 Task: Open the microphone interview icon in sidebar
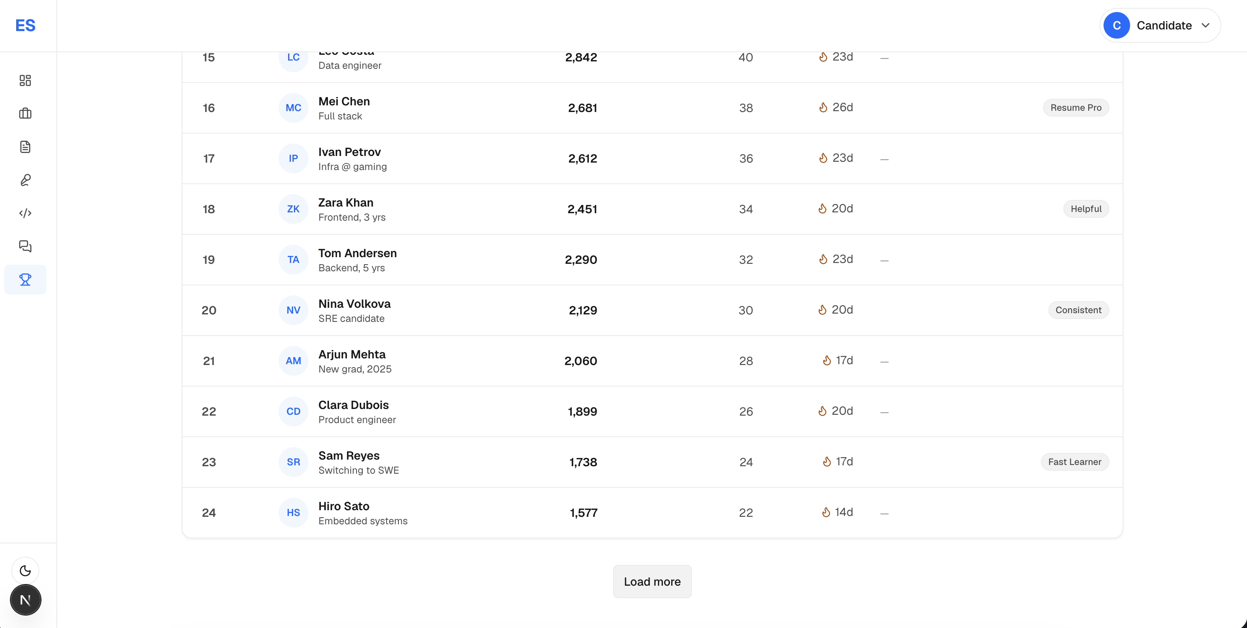click(x=25, y=180)
